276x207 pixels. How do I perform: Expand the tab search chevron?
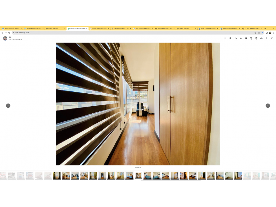click(x=273, y=28)
